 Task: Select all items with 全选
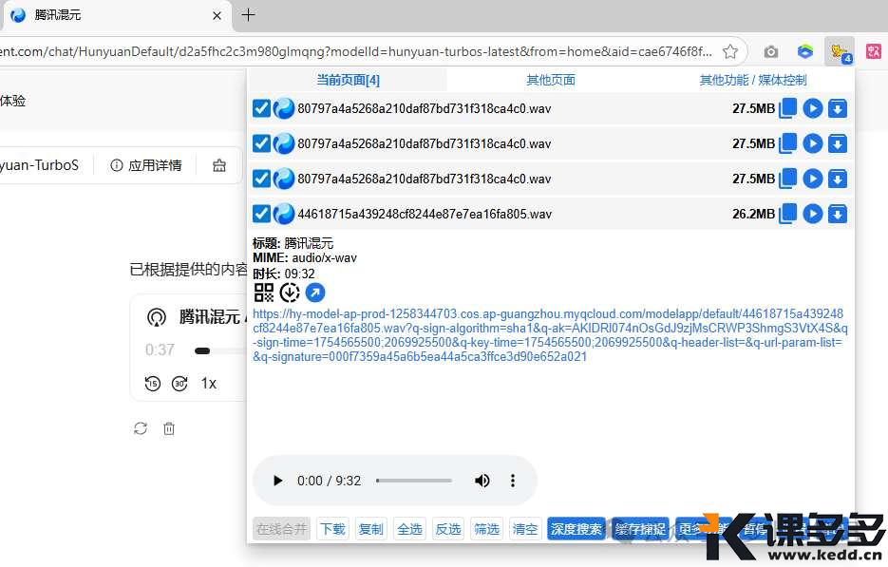[x=409, y=529]
